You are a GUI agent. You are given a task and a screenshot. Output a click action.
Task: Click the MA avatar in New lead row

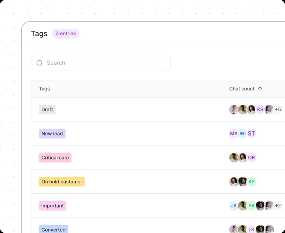click(234, 133)
